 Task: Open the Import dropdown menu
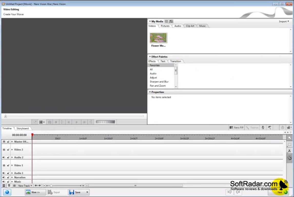click(x=284, y=21)
